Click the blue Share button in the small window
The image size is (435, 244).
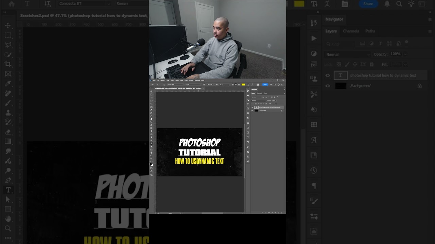pyautogui.click(x=265, y=85)
